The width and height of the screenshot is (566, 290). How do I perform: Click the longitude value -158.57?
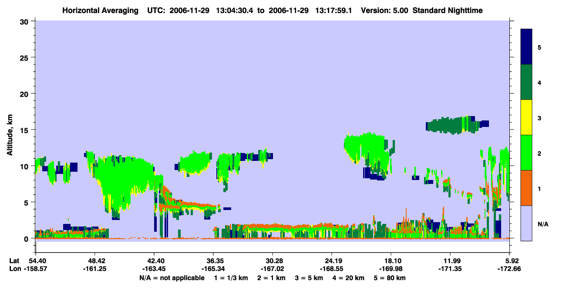(35, 269)
